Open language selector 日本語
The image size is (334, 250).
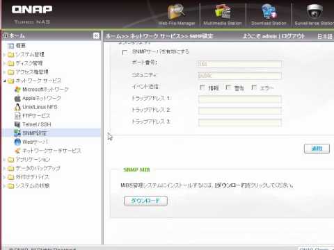pos(325,36)
